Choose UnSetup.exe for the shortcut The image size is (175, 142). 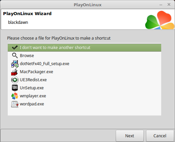84,88
